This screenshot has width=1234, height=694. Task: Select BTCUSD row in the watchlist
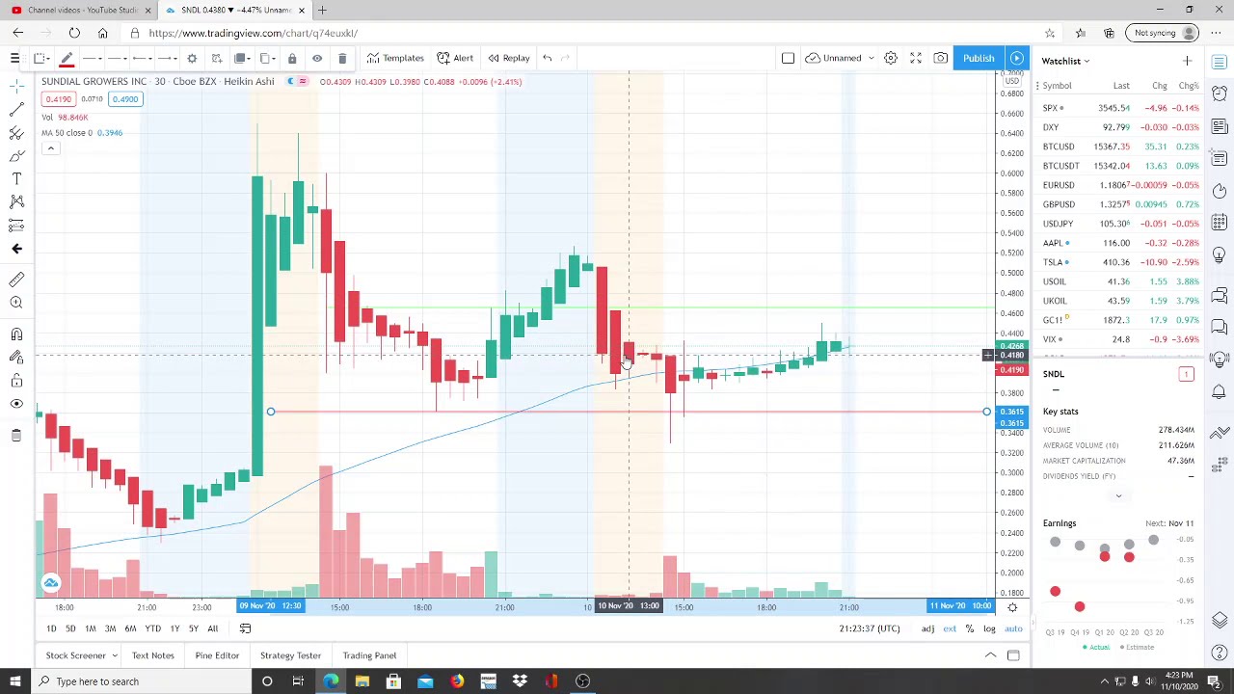pos(1120,147)
